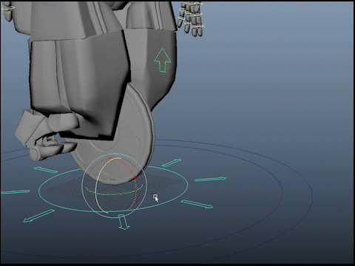This screenshot has height=266, width=355.
Task: Select the downward arrow control below the wheel
Action: pos(124,222)
